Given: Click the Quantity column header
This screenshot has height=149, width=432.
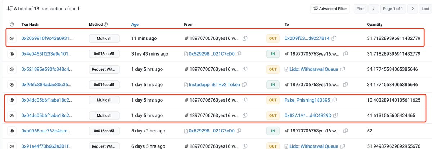Looking at the screenshot, I should click(x=374, y=25).
